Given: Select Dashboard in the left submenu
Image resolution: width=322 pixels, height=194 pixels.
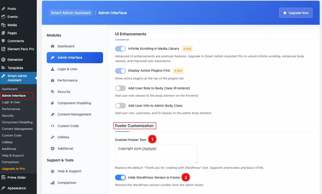Looking at the screenshot, I should point(10,89).
